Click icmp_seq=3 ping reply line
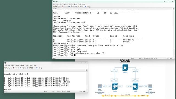 [x=37, y=82]
